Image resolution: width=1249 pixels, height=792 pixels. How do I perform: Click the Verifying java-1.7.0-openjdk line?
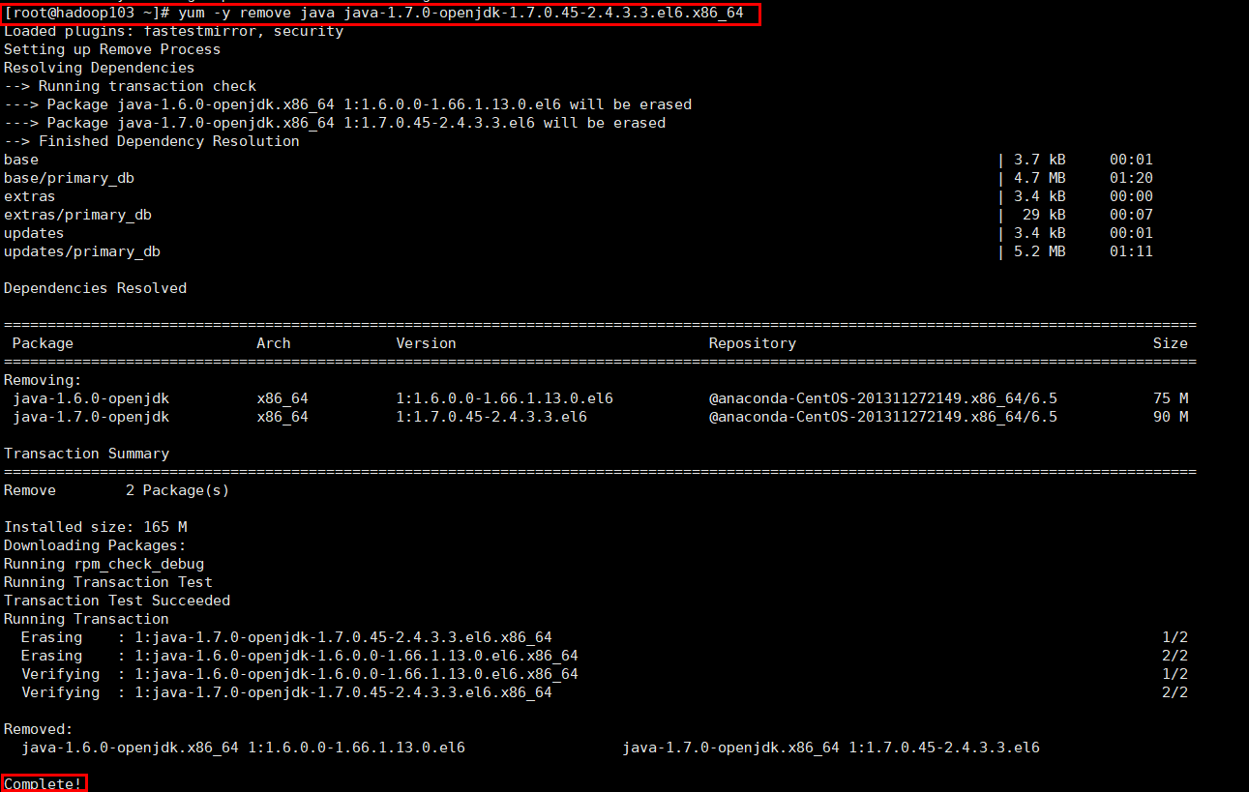click(x=286, y=692)
